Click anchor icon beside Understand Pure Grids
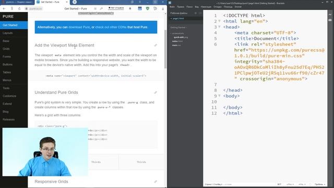Screen dimensions: 334x188 coord(156,92)
